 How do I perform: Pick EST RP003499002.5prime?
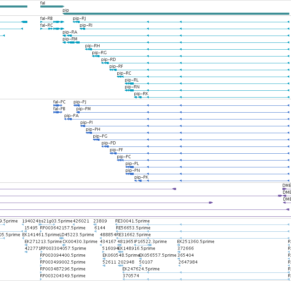pos(63,262)
